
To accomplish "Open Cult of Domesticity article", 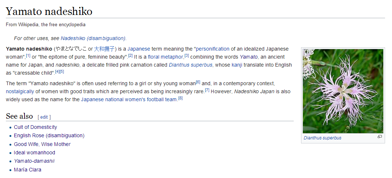I will point(35,127).
